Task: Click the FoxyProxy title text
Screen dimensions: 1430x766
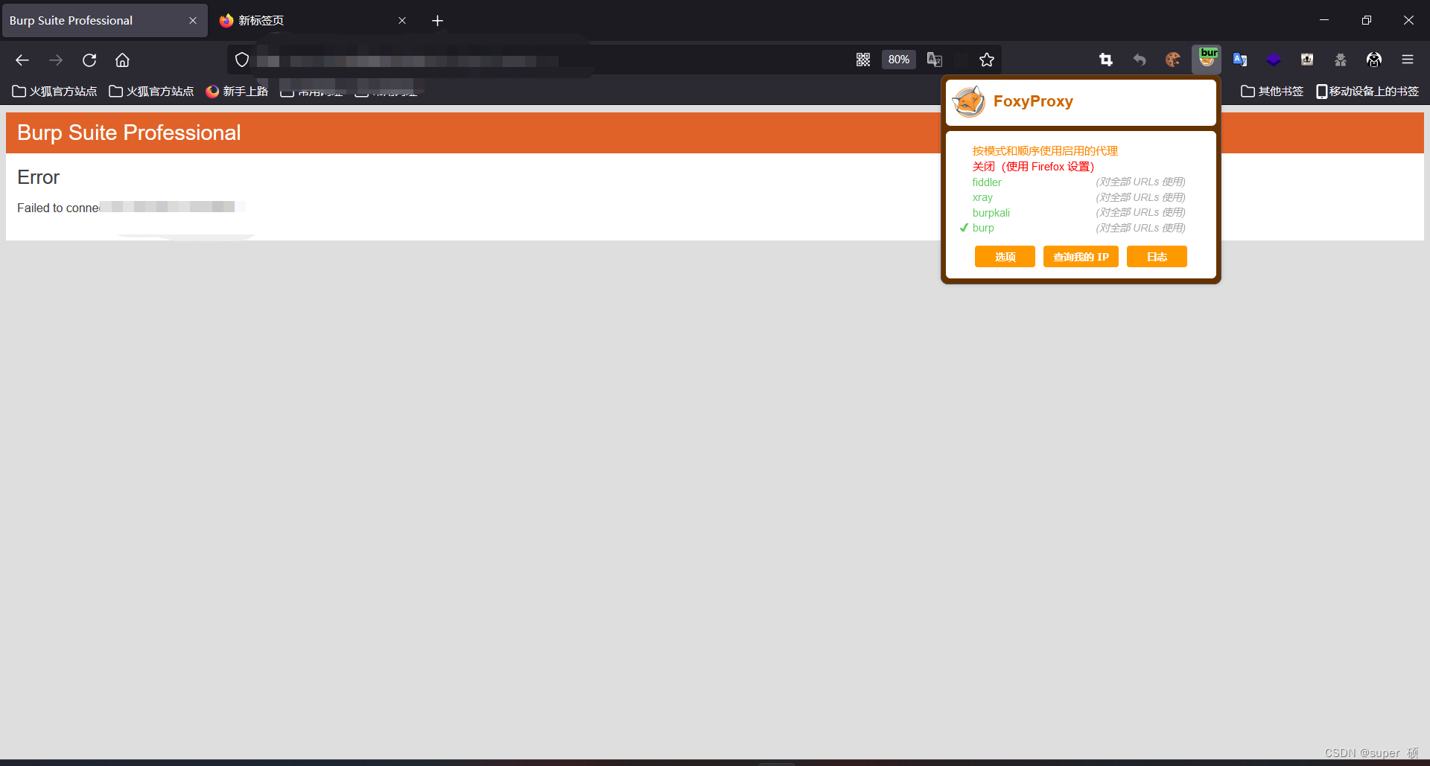Action: [x=1033, y=101]
